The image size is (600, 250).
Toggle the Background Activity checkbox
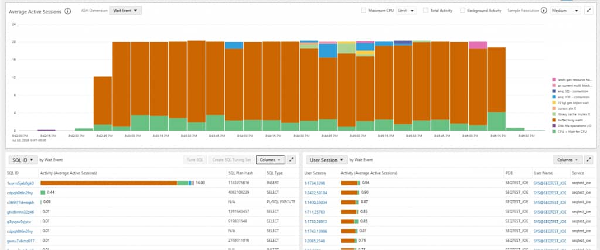point(462,11)
